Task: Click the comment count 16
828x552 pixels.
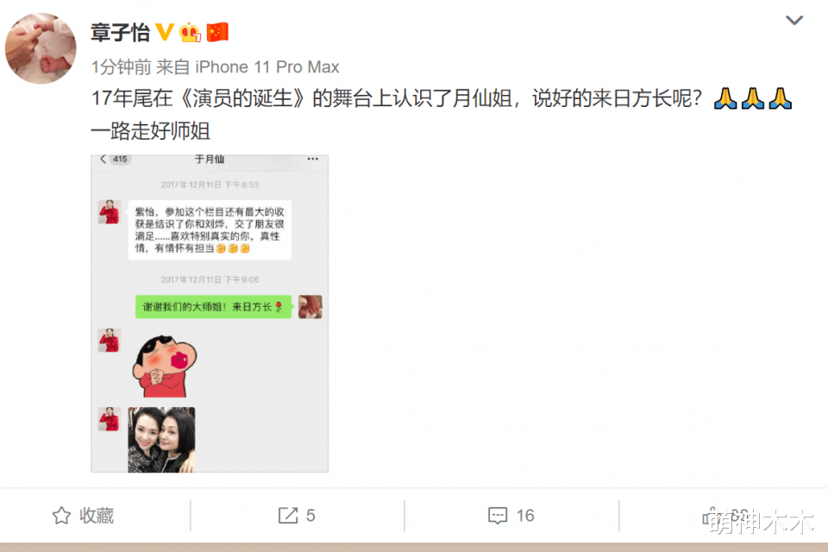Action: (525, 516)
